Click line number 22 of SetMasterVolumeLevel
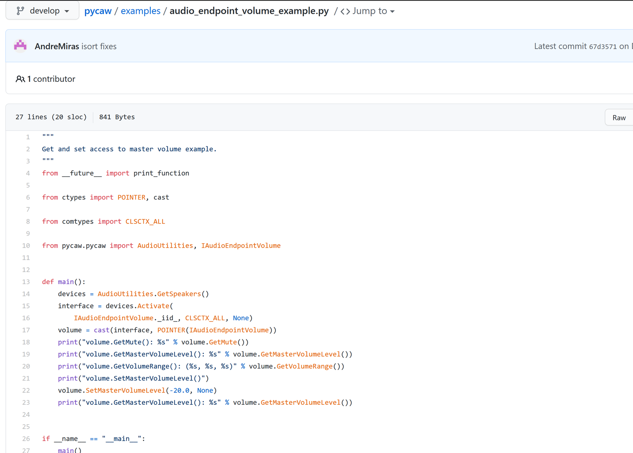Image resolution: width=633 pixels, height=453 pixels. point(26,391)
